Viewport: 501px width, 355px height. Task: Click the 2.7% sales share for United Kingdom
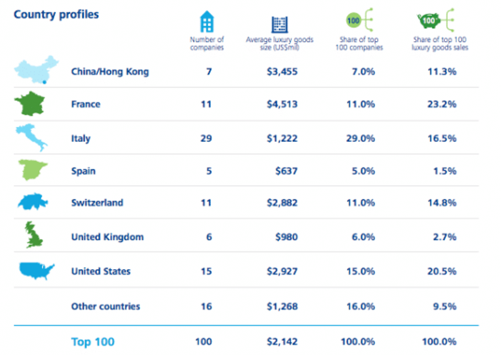(445, 237)
